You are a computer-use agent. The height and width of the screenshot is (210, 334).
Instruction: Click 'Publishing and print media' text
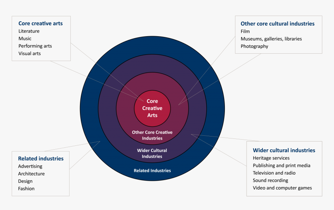pos(282,166)
